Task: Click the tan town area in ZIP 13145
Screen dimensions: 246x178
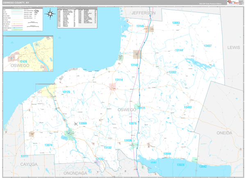Action: [x=152, y=29]
